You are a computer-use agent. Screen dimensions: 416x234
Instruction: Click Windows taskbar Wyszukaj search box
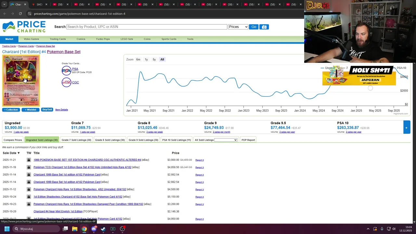pos(36,229)
